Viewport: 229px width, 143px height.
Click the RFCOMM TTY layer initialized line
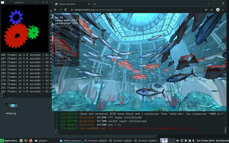pyautogui.click(x=99, y=117)
